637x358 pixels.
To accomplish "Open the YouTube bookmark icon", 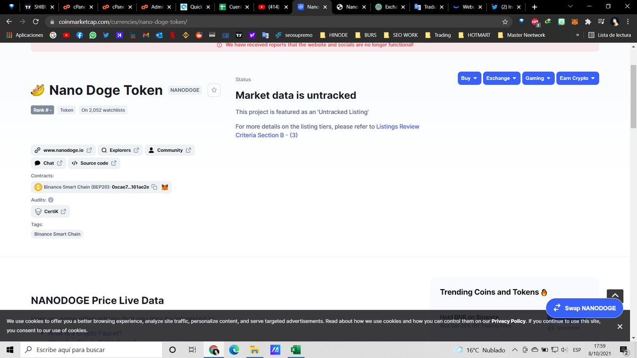I will click(x=66, y=35).
